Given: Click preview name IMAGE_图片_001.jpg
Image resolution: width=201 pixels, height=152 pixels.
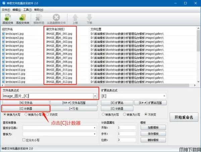Looking at the screenshot, I should click(x=59, y=34).
